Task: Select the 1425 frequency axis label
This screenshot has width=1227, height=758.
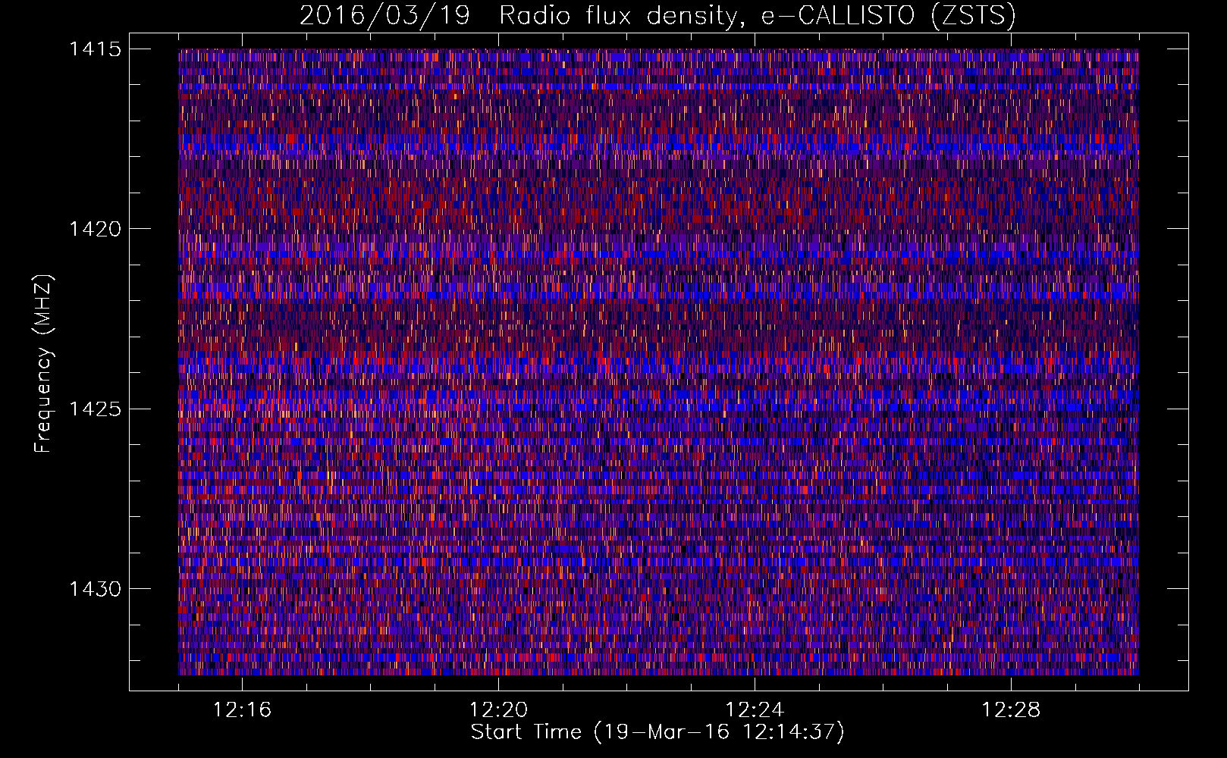Action: 95,409
